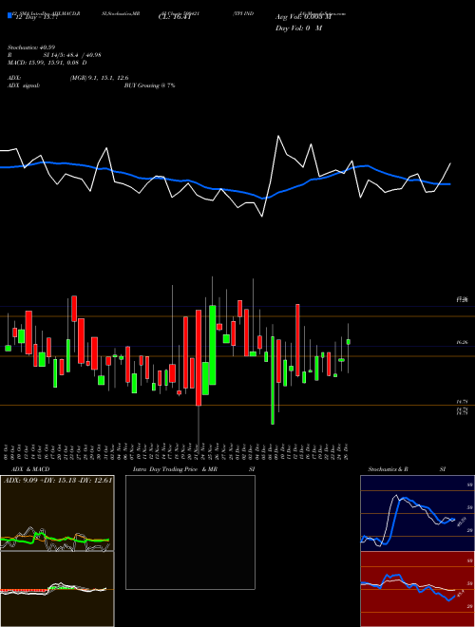Click the 'Day Vol: 0 M' label

pyautogui.click(x=298, y=28)
